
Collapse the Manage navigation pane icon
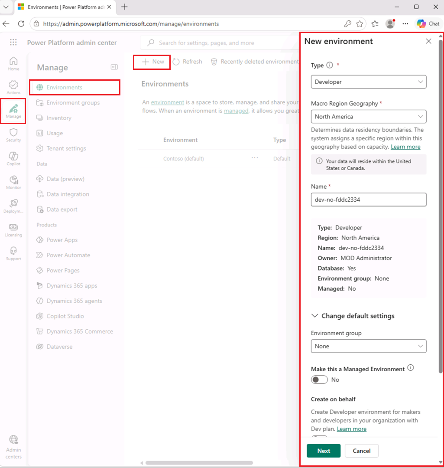pyautogui.click(x=114, y=67)
